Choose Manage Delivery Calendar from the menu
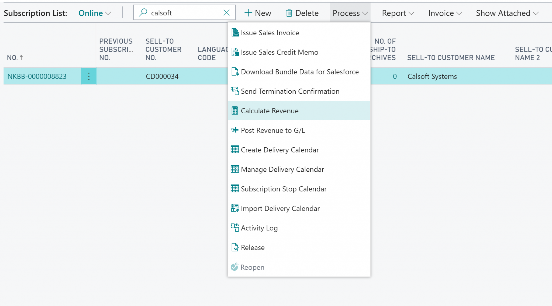 [x=282, y=169]
